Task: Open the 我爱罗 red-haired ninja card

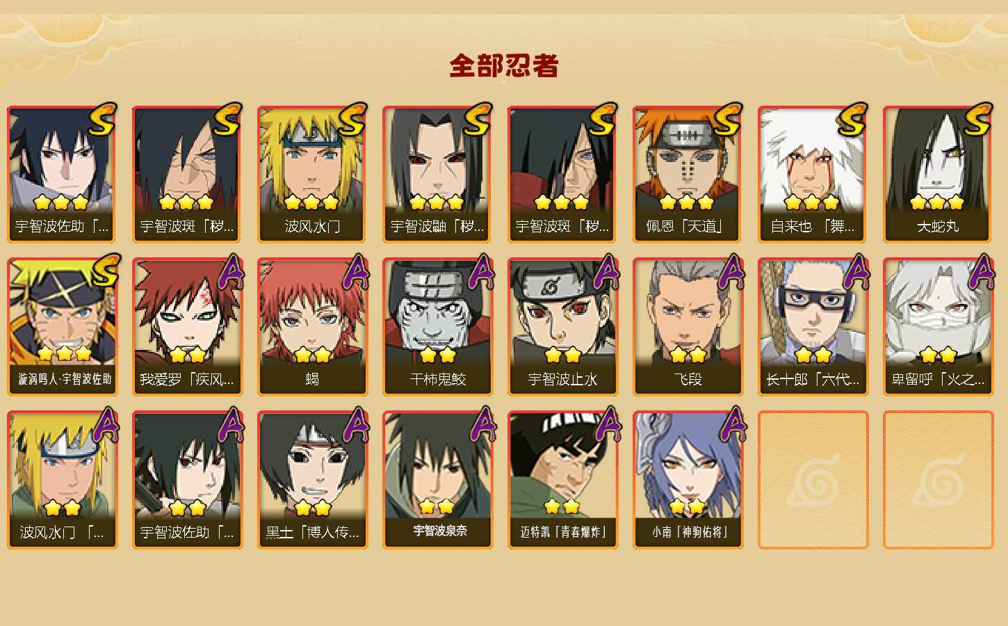Action: [x=187, y=326]
